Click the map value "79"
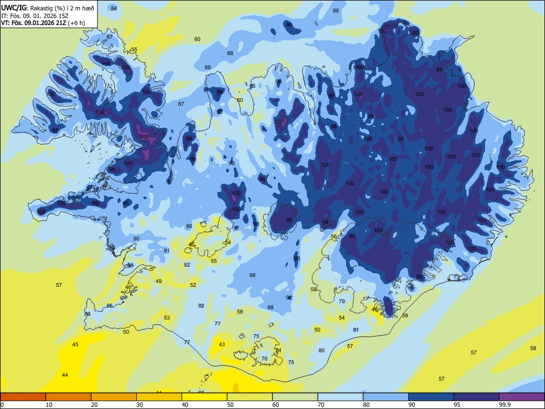 [x=342, y=301]
